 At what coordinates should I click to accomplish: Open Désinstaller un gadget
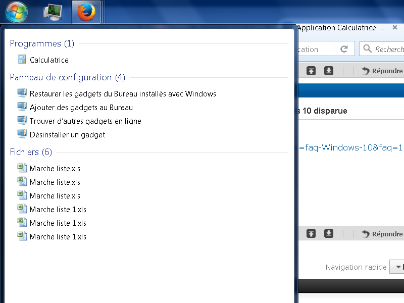click(67, 135)
